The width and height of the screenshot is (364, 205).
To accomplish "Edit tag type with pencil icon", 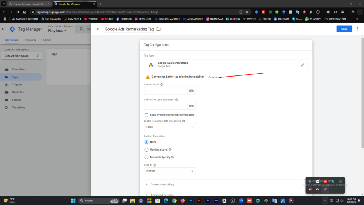I will pyautogui.click(x=303, y=65).
